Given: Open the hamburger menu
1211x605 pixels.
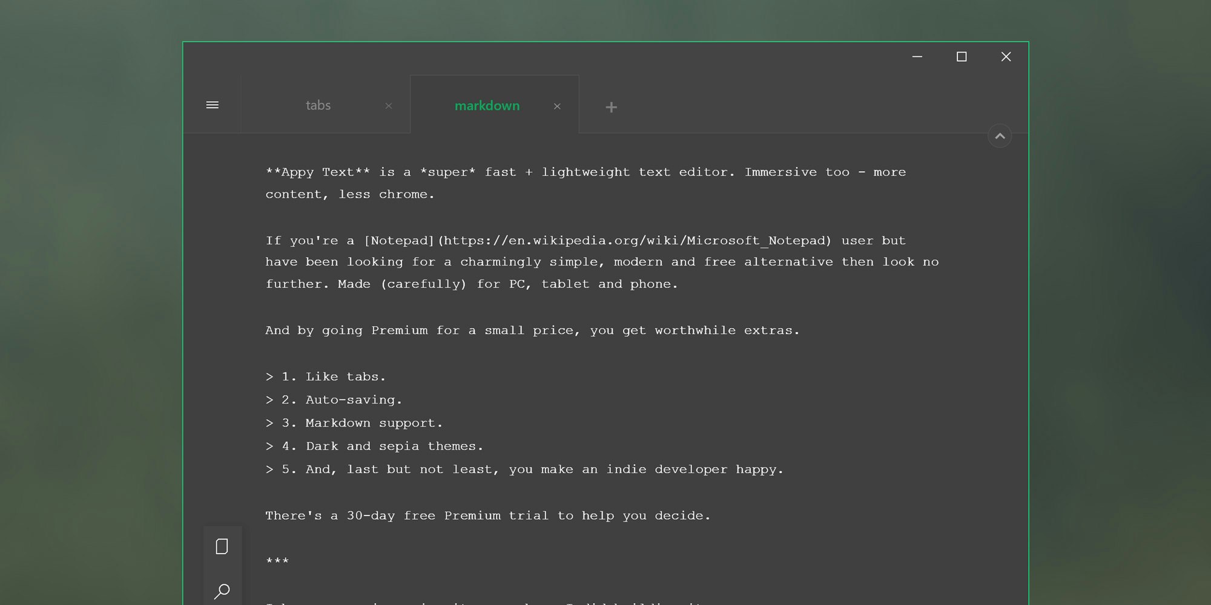Looking at the screenshot, I should click(x=213, y=104).
